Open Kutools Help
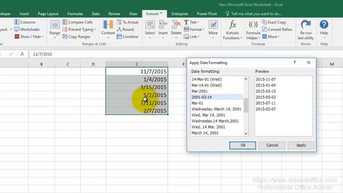Viewport: 343px width, 193px height. coord(324,29)
